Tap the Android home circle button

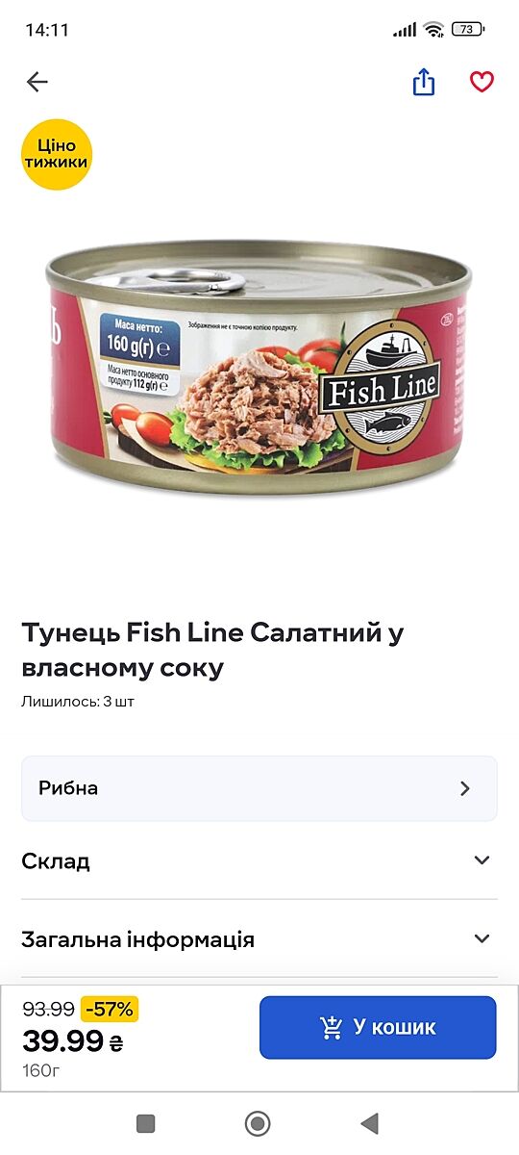[258, 1122]
